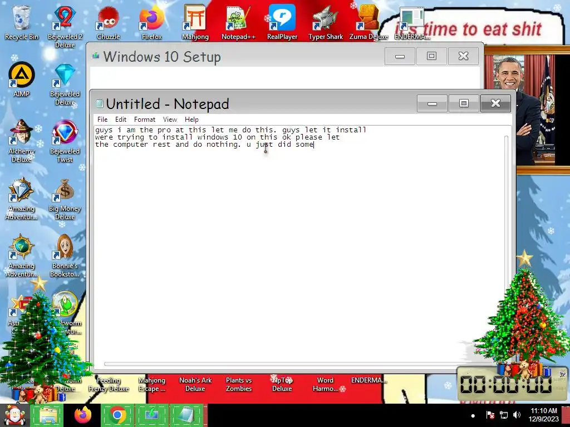Switch to Notepad taskbar button
Viewport: 570px width, 427px height.
(186, 415)
